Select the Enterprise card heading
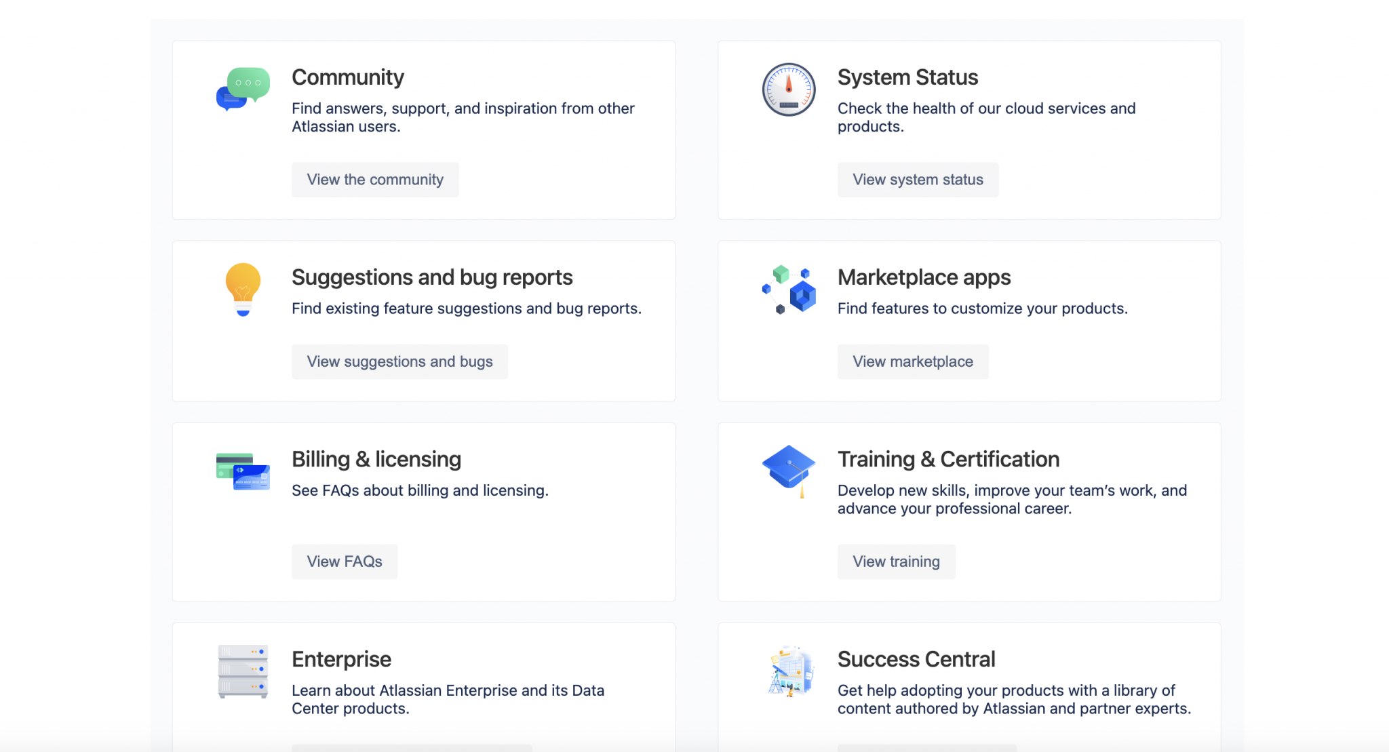 point(341,658)
